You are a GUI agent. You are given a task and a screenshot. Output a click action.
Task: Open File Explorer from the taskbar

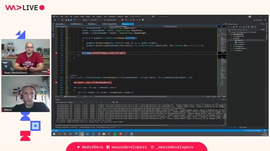(x=104, y=134)
